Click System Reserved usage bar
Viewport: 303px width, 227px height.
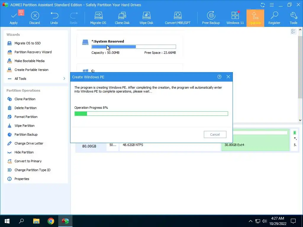pos(134,47)
